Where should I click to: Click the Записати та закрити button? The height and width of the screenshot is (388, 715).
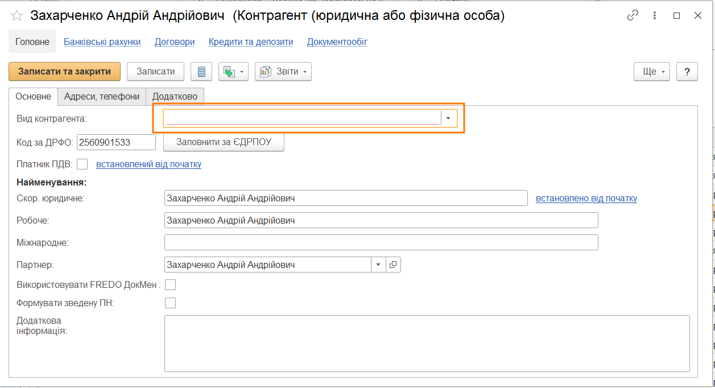pyautogui.click(x=64, y=72)
